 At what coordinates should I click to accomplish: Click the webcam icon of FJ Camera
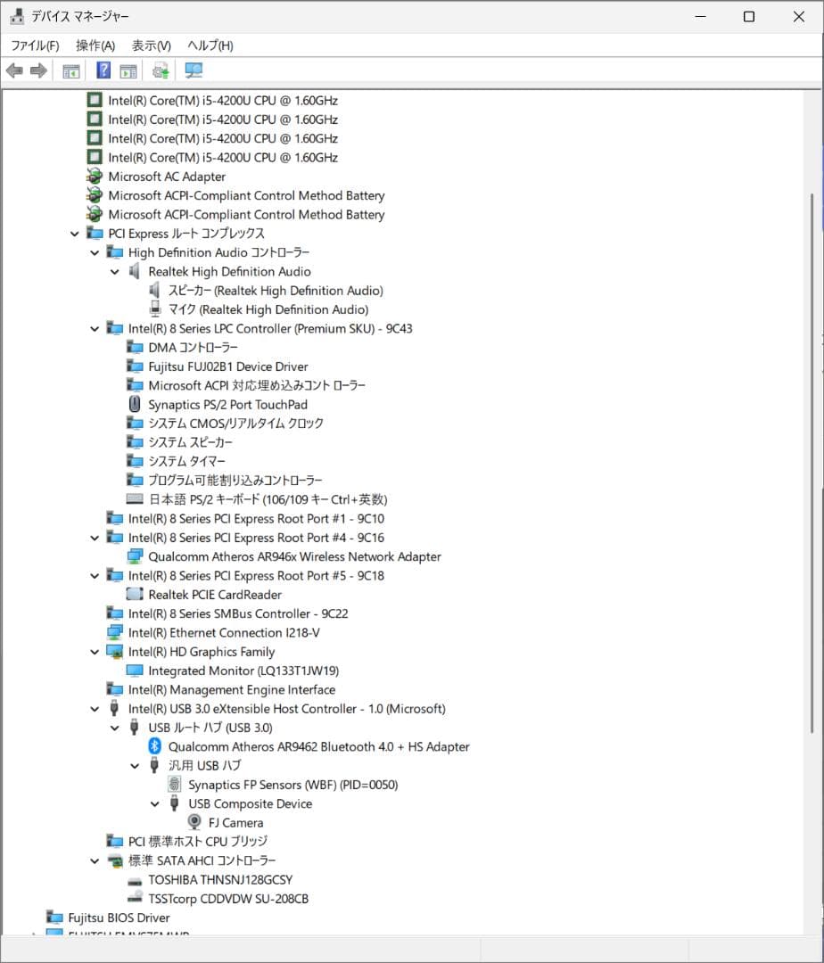coord(194,822)
